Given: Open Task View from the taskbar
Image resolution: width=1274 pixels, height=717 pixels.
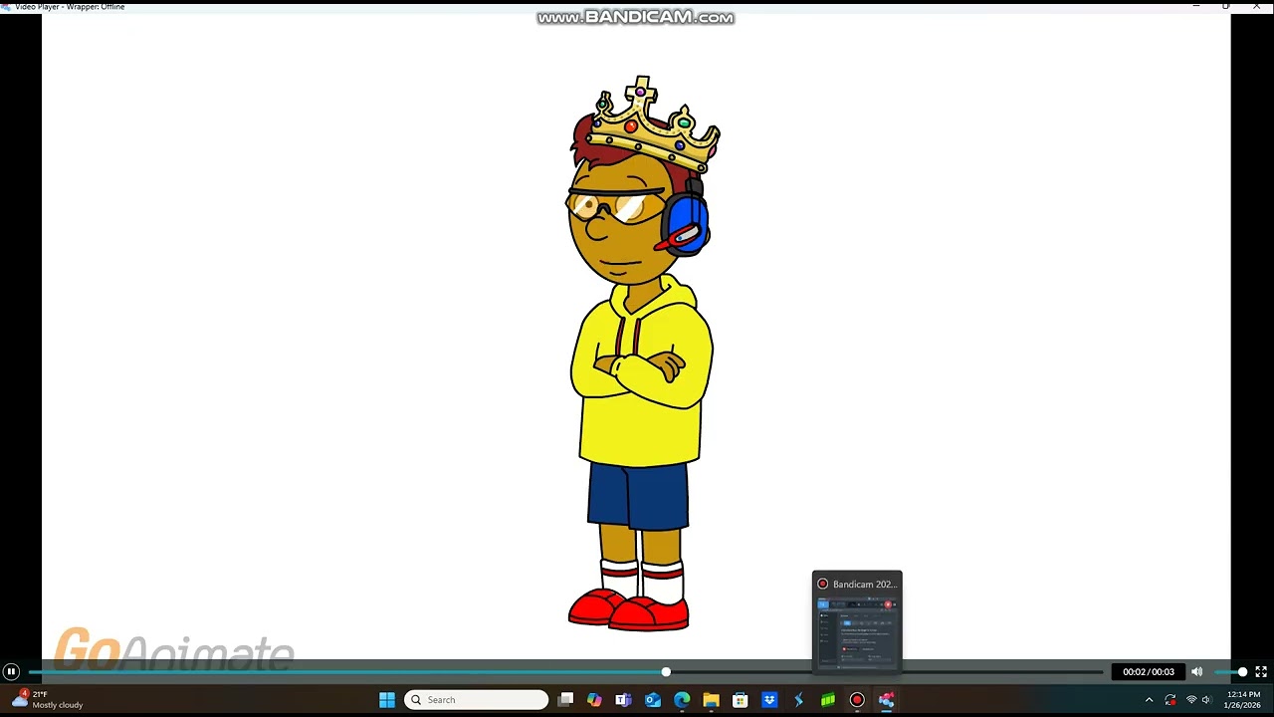Looking at the screenshot, I should coord(565,700).
